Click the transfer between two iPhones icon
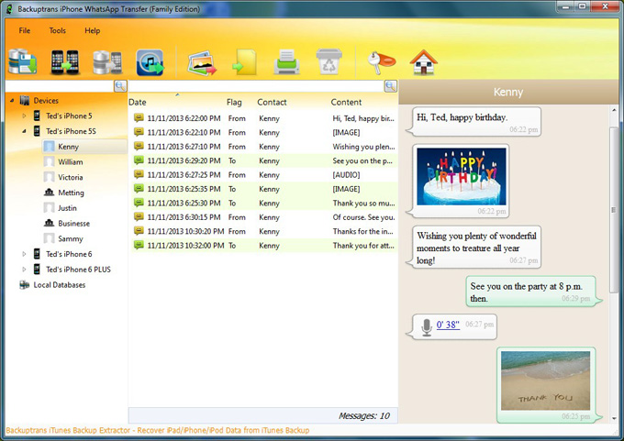This screenshot has width=624, height=441. point(65,62)
